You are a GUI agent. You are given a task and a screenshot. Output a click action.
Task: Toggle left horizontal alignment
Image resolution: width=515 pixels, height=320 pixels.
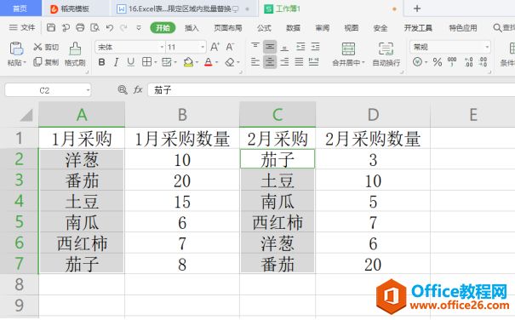pos(255,61)
